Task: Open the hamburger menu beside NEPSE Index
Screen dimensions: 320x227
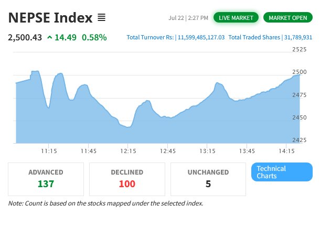Action: point(102,18)
